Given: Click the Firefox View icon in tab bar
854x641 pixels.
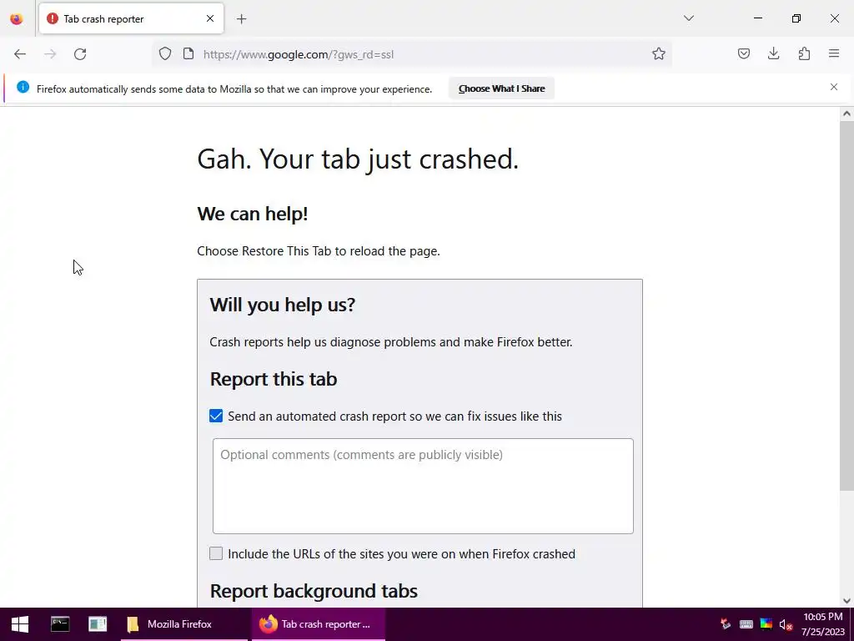Looking at the screenshot, I should (x=17, y=18).
